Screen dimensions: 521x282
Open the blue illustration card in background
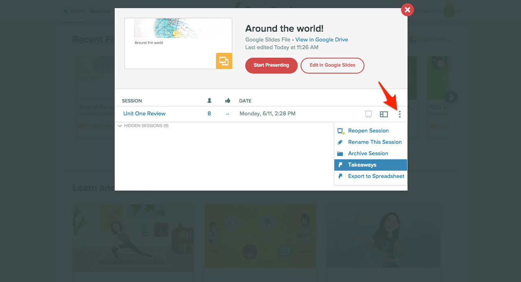[x=383, y=236]
